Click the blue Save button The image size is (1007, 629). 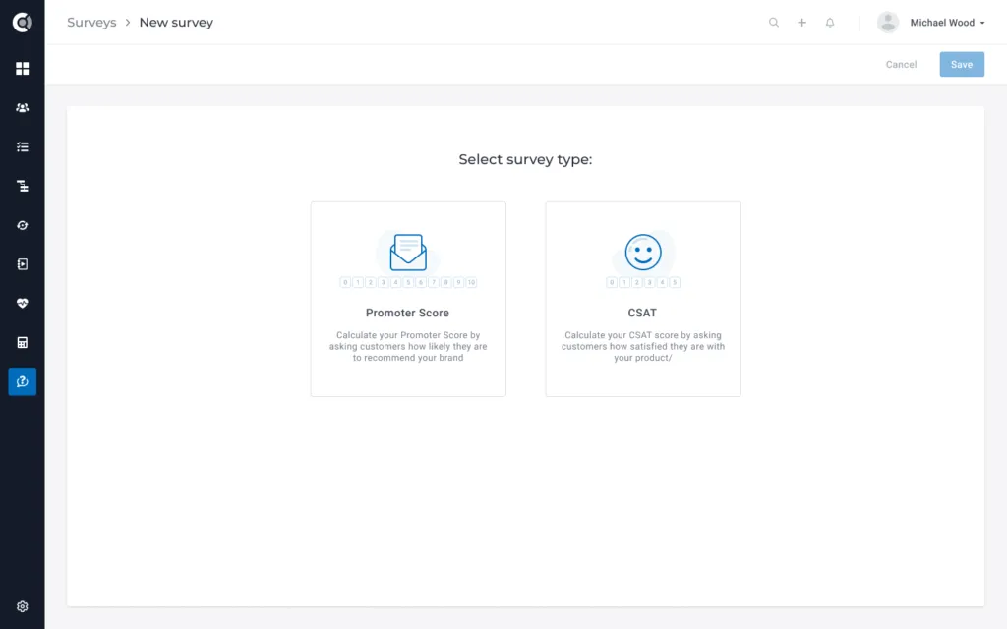pos(962,64)
